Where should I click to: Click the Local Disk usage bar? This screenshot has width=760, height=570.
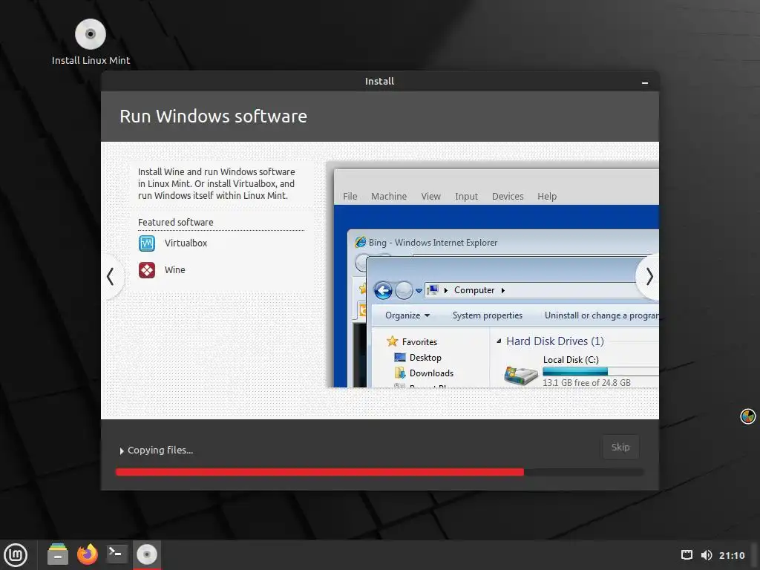pos(600,372)
